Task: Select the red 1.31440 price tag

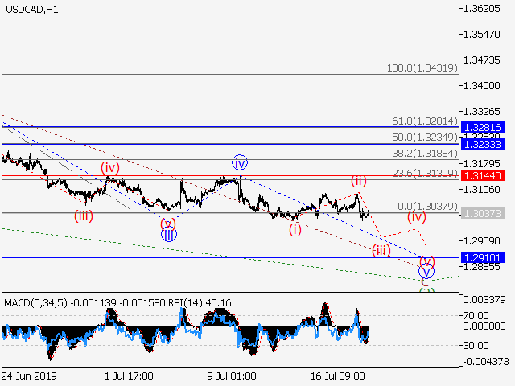Action: point(483,175)
